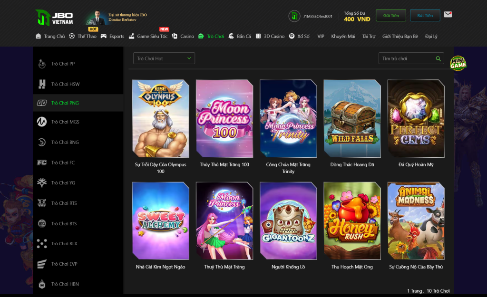Expand the Trò Chơi Hot dropdown

click(164, 58)
